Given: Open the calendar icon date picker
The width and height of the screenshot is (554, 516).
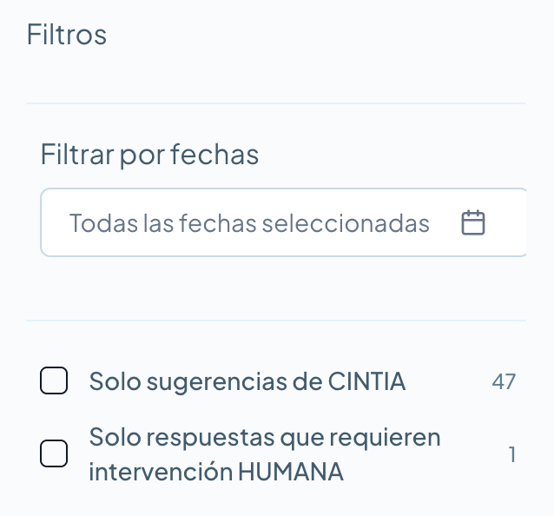Looking at the screenshot, I should pyautogui.click(x=472, y=223).
